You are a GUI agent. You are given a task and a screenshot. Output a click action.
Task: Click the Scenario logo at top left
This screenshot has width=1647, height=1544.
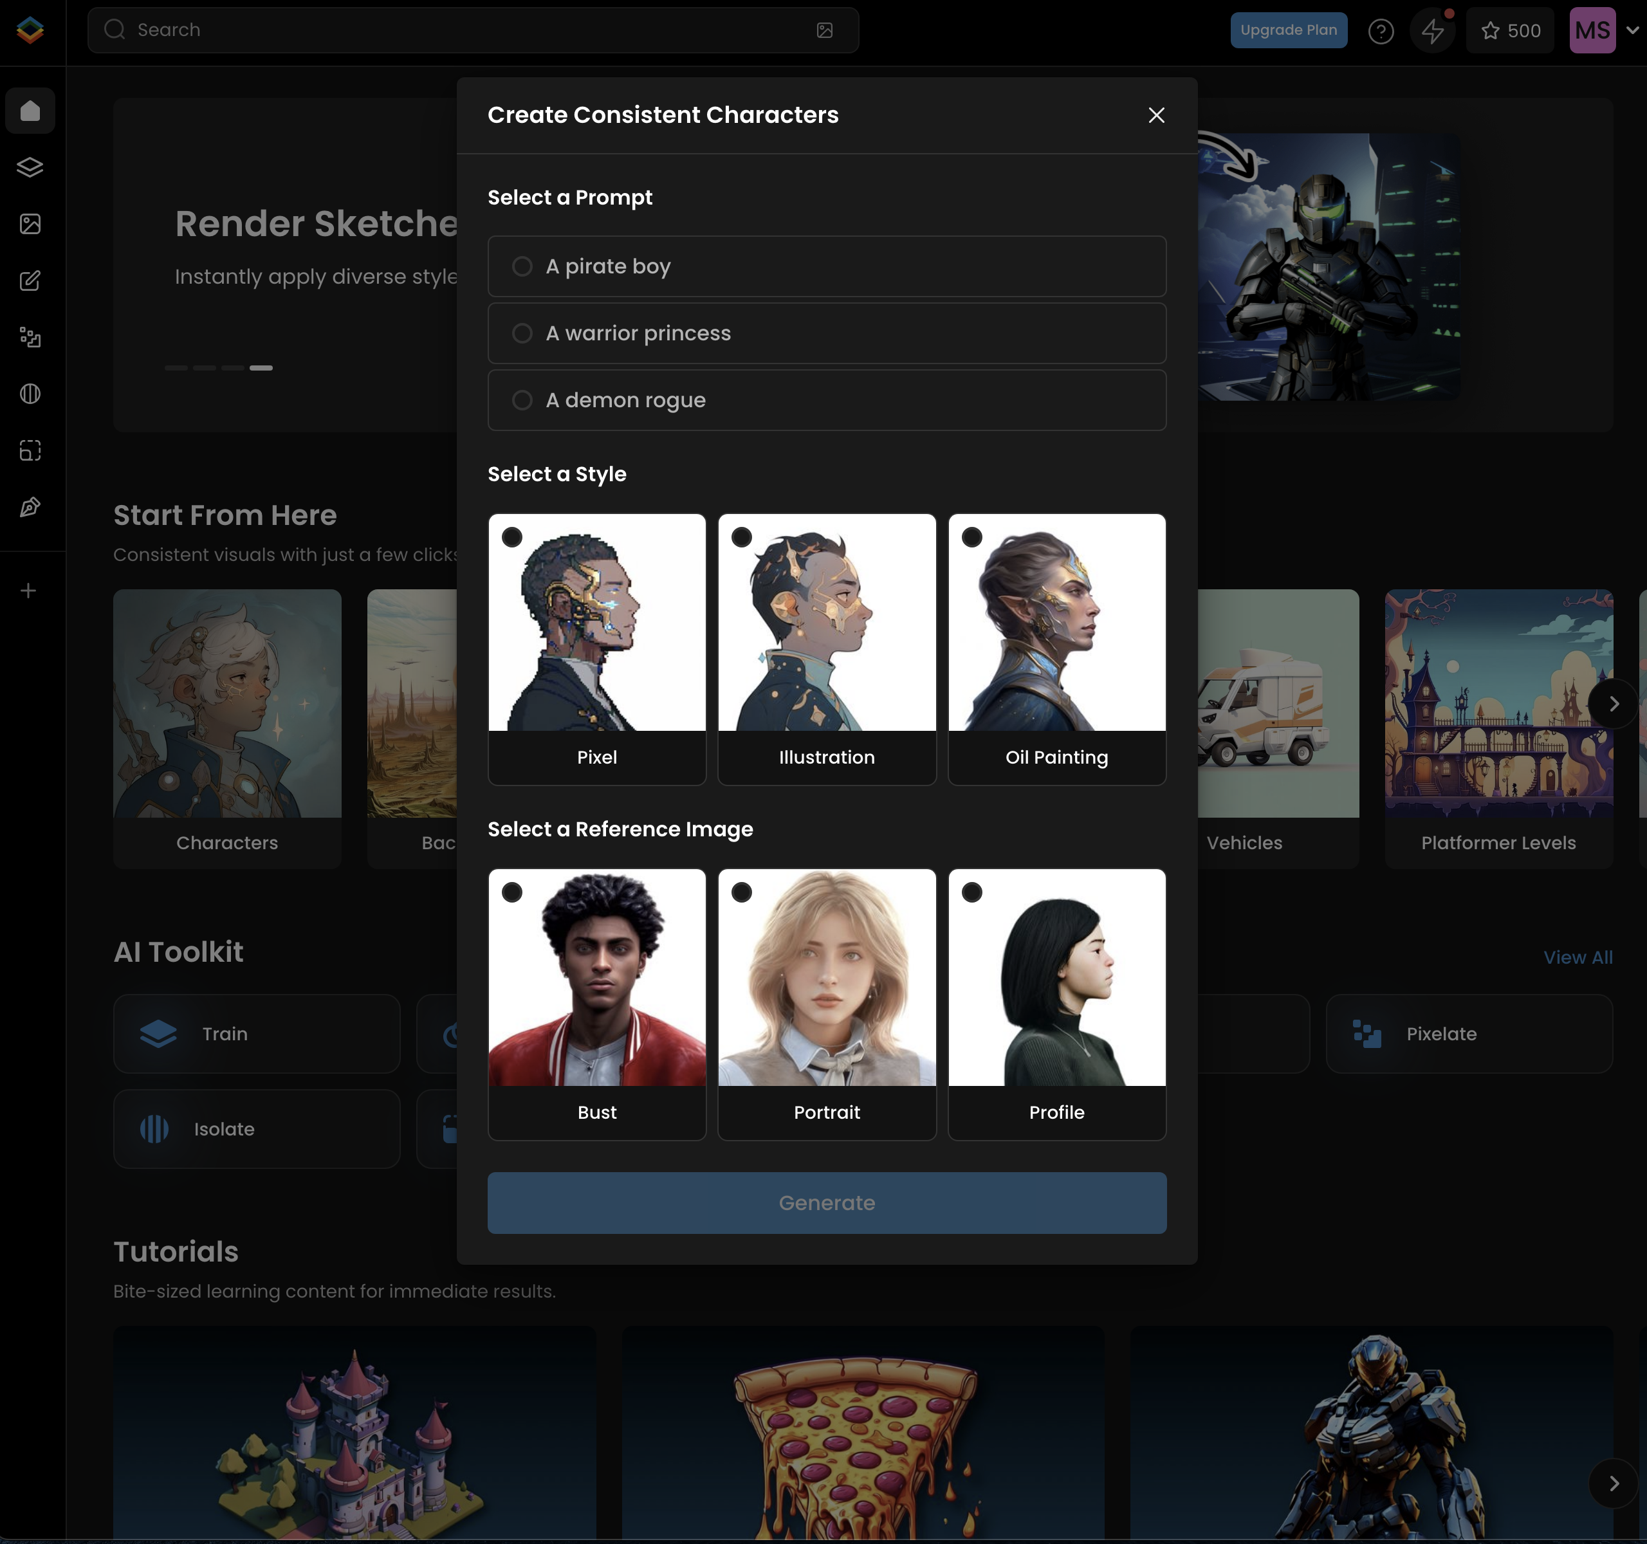click(30, 30)
